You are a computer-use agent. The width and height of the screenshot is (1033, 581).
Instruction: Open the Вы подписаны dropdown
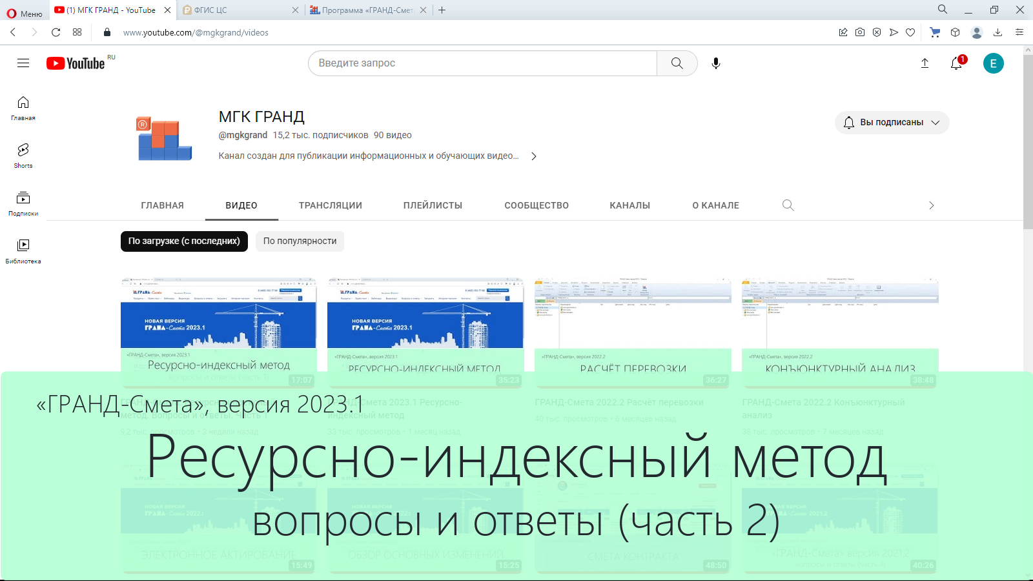(892, 123)
